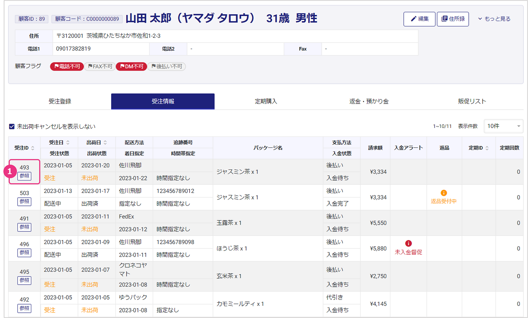Switch to the 定期購入 tab
This screenshot has height=318, width=528.
(x=266, y=102)
